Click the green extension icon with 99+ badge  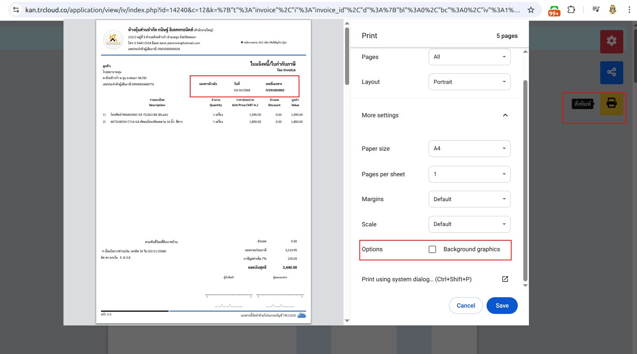tap(554, 10)
